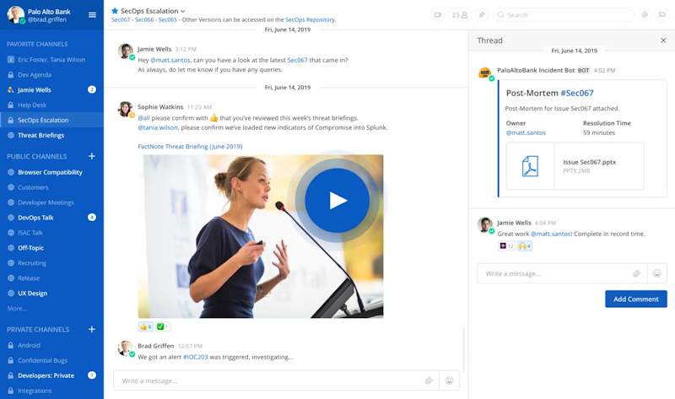675x399 pixels.
Task: Click the Add Comment button
Action: 635,299
